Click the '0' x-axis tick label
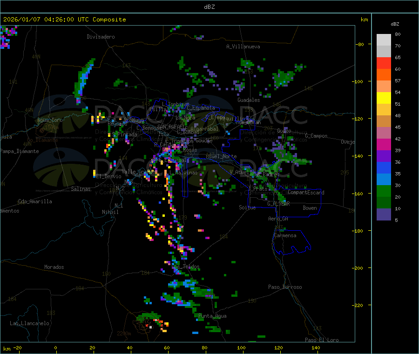 pyautogui.click(x=55, y=348)
